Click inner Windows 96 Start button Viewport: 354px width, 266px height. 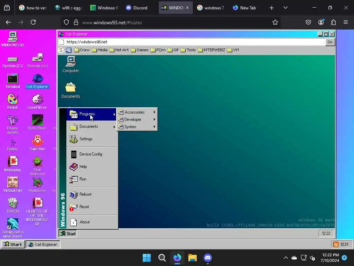pos(68,234)
